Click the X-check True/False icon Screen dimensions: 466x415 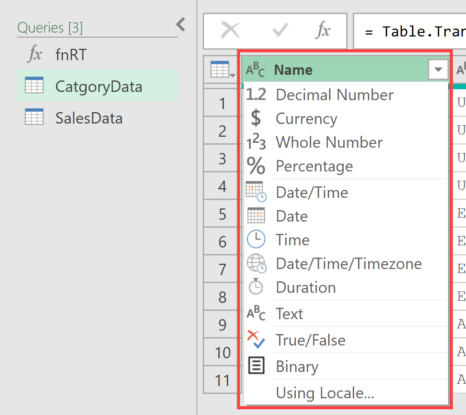pos(256,339)
